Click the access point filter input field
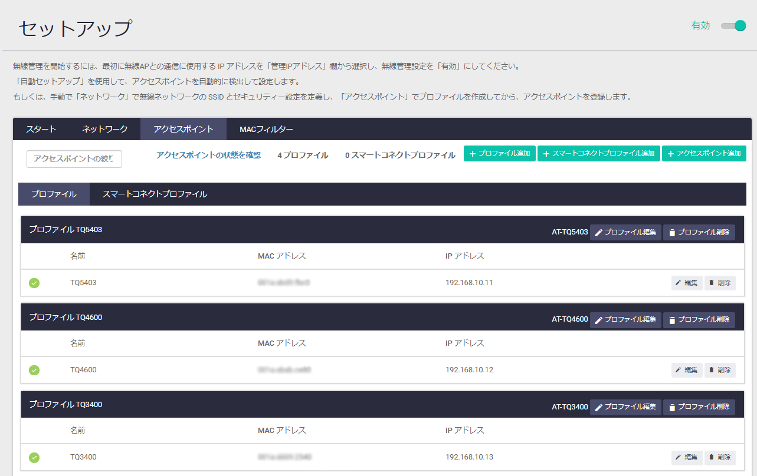 click(x=74, y=158)
